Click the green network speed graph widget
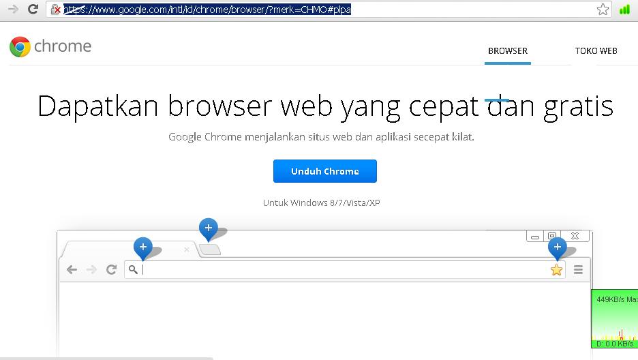The height and width of the screenshot is (360, 638). pos(614,319)
